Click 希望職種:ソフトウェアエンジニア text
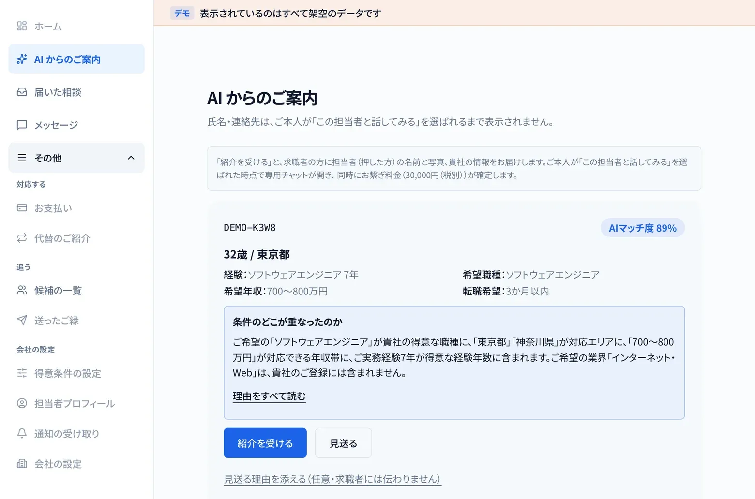The height and width of the screenshot is (499, 755). 531,275
